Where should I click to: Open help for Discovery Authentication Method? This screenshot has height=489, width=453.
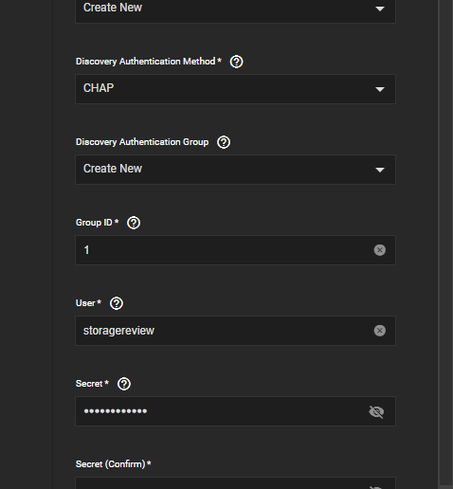236,62
